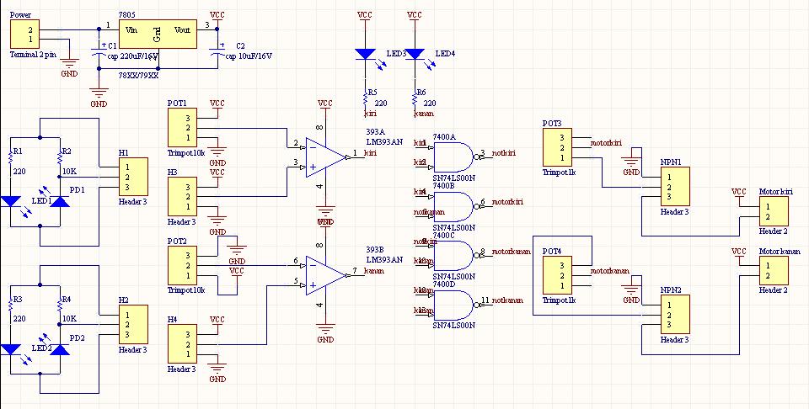Select the Power terminal 2 pin connector
Screen dimensions: 809x409
[24, 35]
